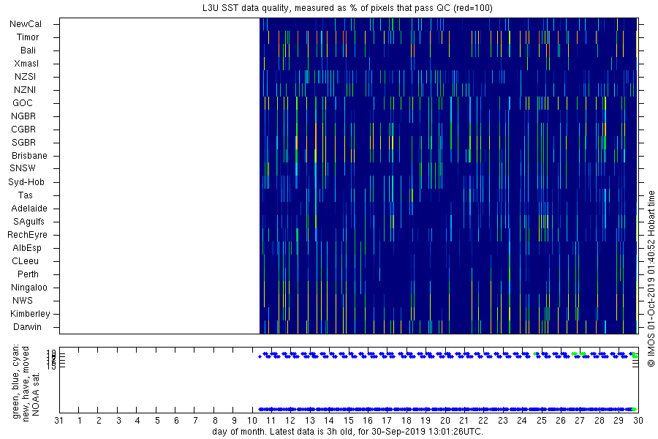Click the empty white no-data area of heatmap
Image resolution: width=658 pixels, height=439 pixels.
pos(159,176)
